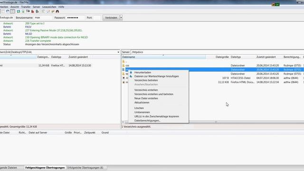Open the Hilfe menu
This screenshot has height=171, width=304.
61,7
